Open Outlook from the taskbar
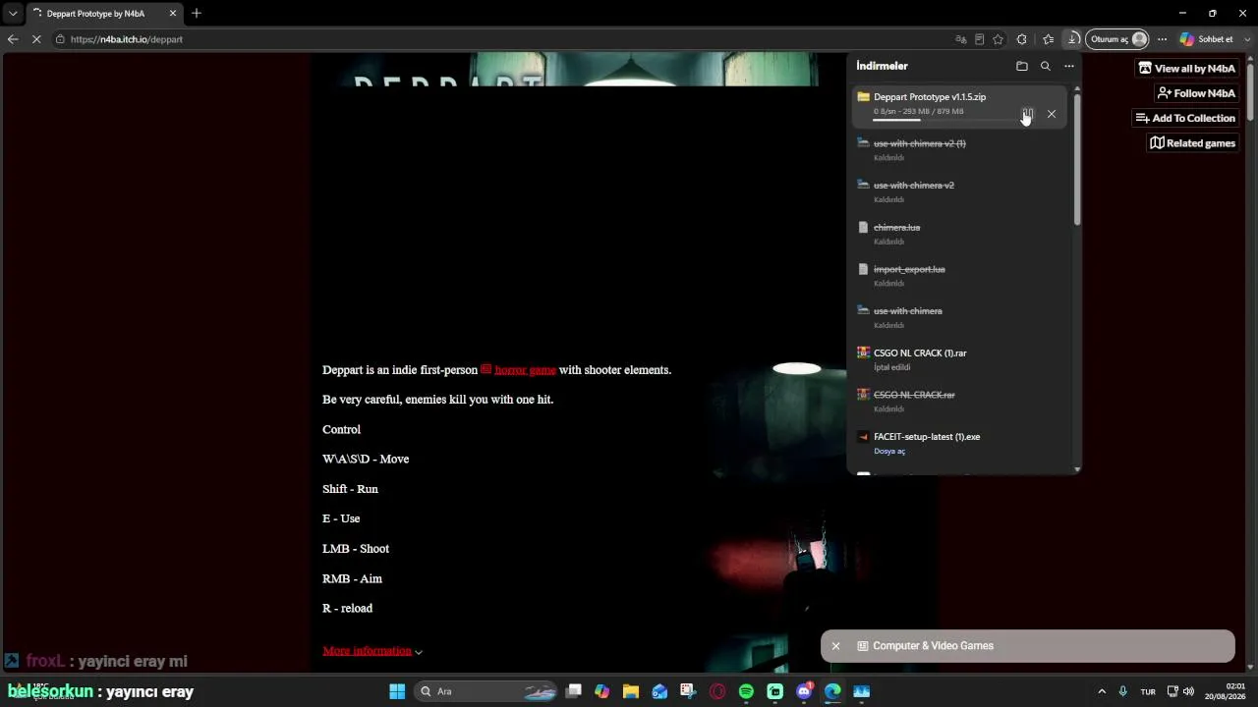 pyautogui.click(x=659, y=691)
